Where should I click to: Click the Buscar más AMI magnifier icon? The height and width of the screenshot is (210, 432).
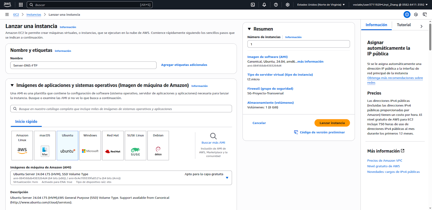(x=213, y=136)
